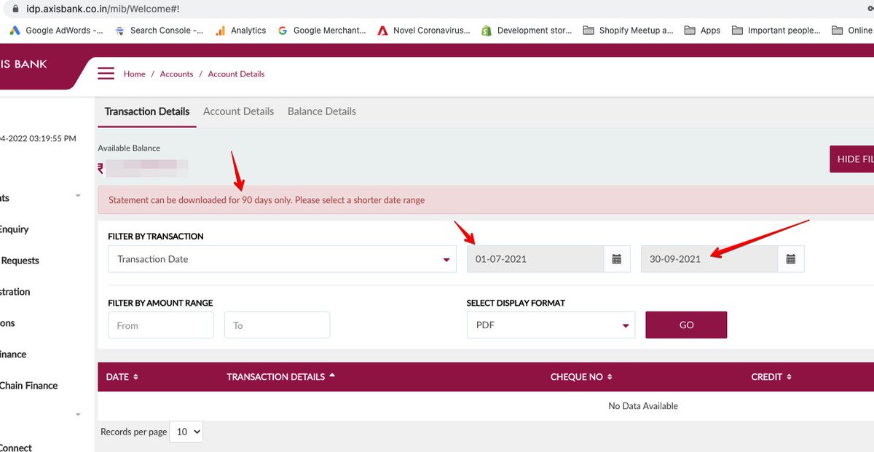Open the Novel Coronavirus bookmark
Screen dimensions: 874x452
click(x=424, y=31)
